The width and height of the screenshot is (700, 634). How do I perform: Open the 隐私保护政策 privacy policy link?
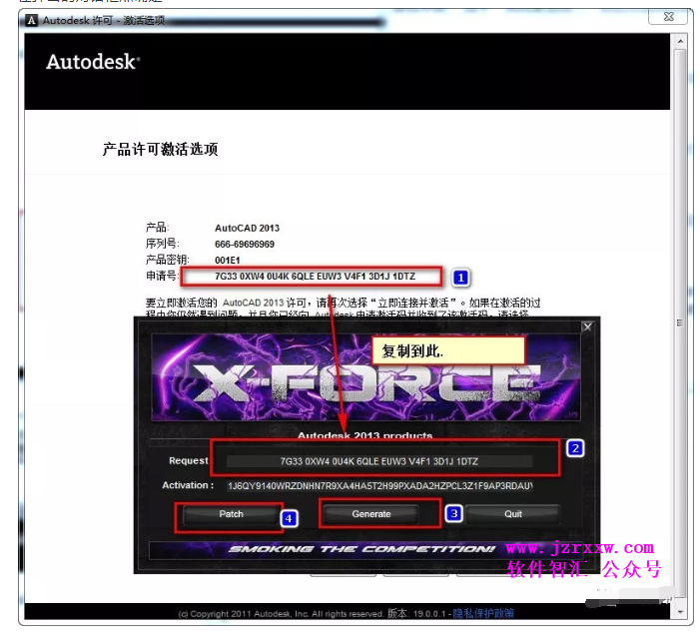coord(483,613)
